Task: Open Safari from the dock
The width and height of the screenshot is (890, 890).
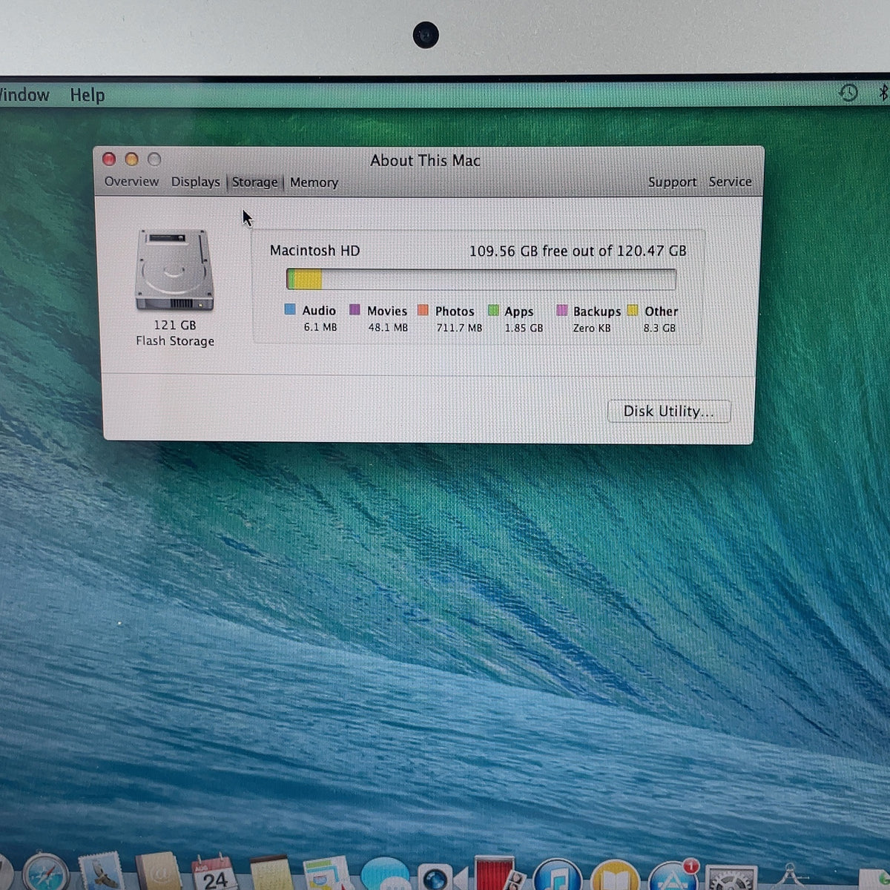Action: [46, 872]
